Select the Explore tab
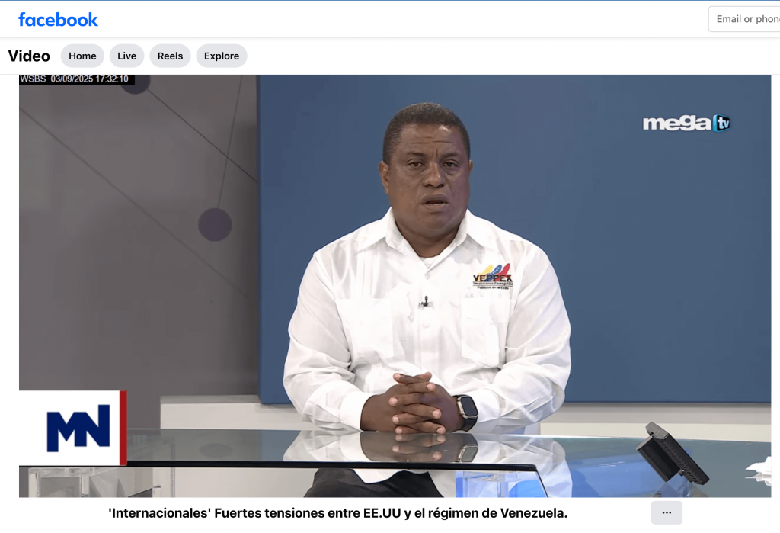The height and width of the screenshot is (533, 780). click(221, 56)
